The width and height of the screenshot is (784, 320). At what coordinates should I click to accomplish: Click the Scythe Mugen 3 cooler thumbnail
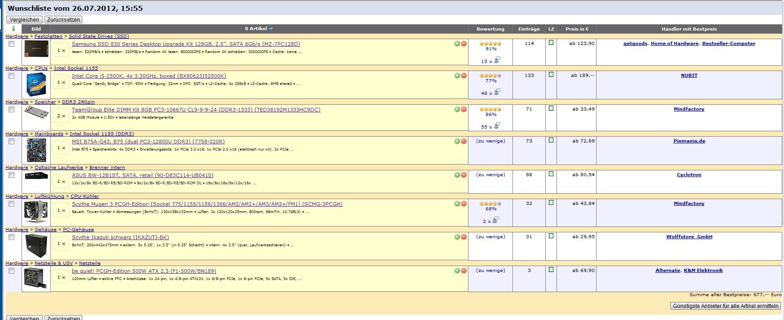(36, 211)
